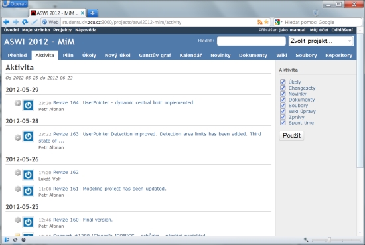This screenshot has height=245, width=365.
Task: Click avatar icon for Revize 163 entry
Action: point(28,137)
